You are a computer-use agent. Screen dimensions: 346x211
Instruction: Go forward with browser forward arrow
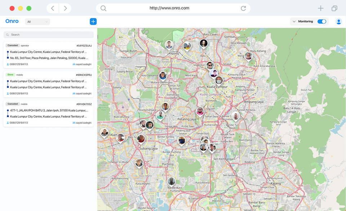pos(65,8)
